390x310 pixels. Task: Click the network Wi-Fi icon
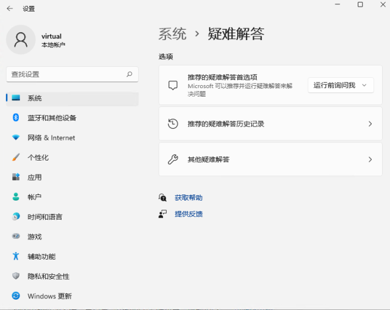tap(16, 137)
